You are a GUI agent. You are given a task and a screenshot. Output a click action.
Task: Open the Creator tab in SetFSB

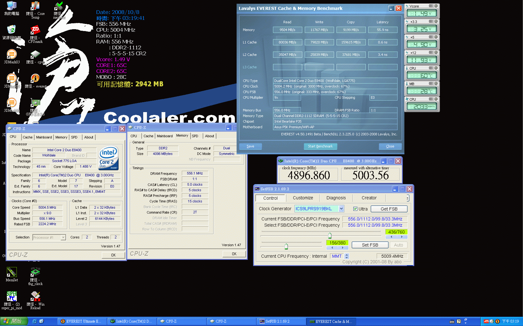coord(369,198)
